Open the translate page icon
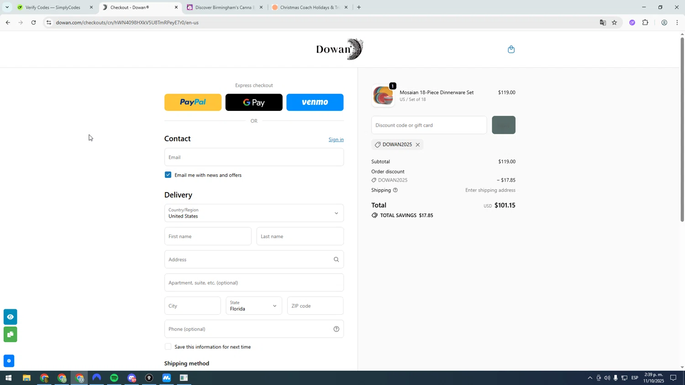 click(602, 22)
